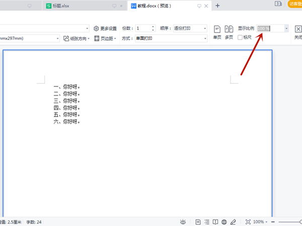This screenshot has height=226, width=302.
Task: Open the 页边距 page margins button
Action: (105, 38)
